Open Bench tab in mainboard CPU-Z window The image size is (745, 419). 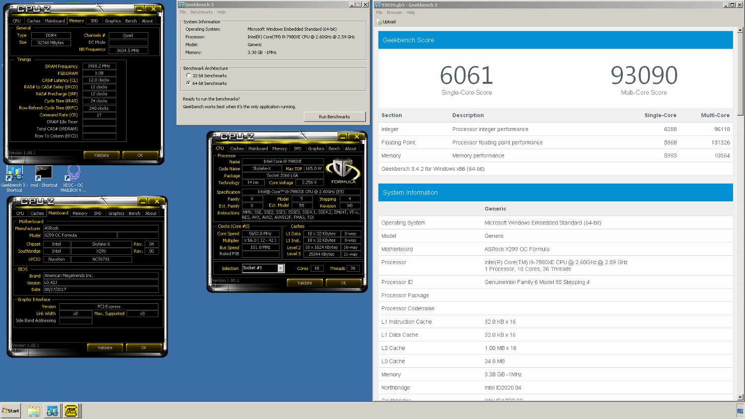[x=135, y=213]
